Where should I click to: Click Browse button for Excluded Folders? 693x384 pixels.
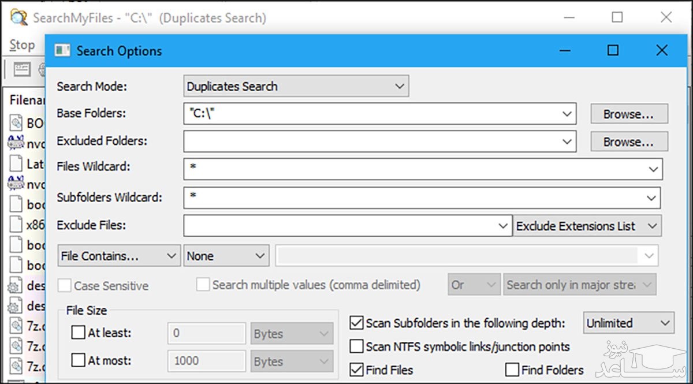[628, 141]
